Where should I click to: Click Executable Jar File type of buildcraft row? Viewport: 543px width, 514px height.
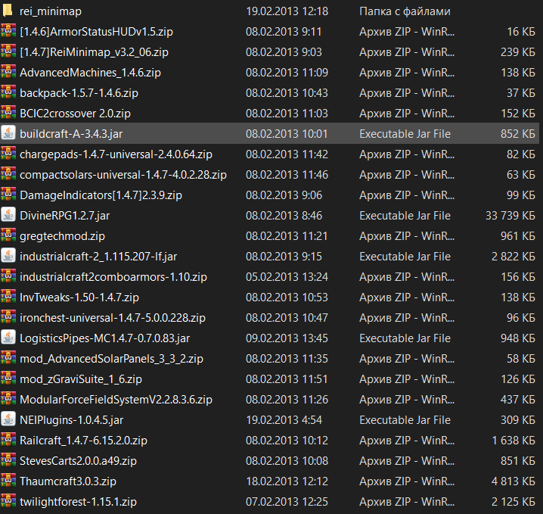click(x=405, y=134)
